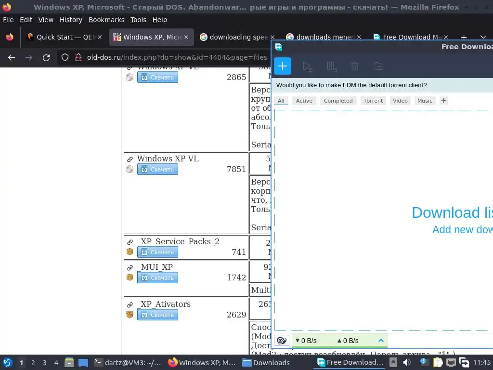Click the disc icon beside Windows XP VL 7851

(x=130, y=169)
